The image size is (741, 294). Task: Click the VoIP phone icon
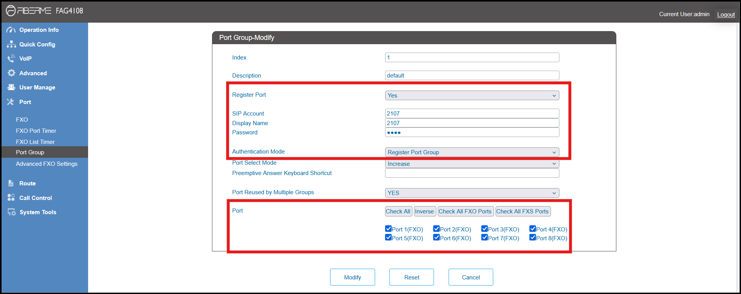tap(11, 58)
